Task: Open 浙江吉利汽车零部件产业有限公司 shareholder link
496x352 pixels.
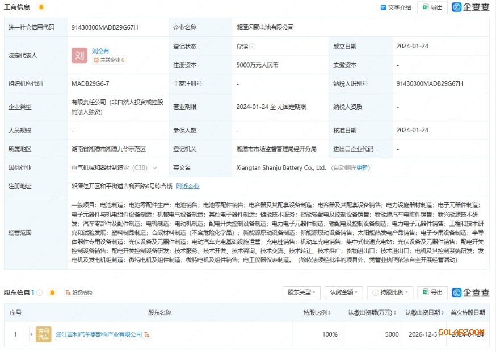Action: tap(99, 334)
